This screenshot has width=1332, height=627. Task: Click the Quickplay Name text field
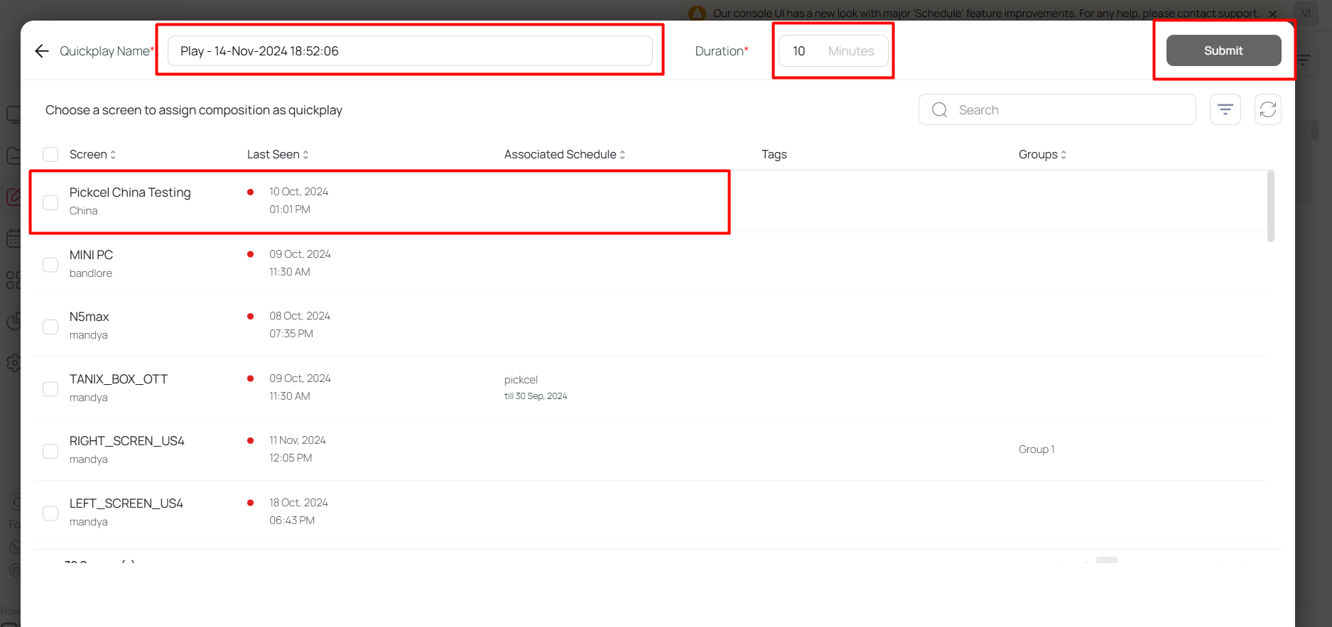(x=410, y=51)
